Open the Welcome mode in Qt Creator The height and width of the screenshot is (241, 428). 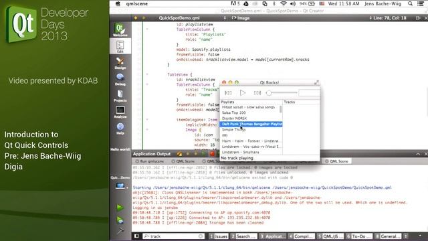(x=120, y=29)
